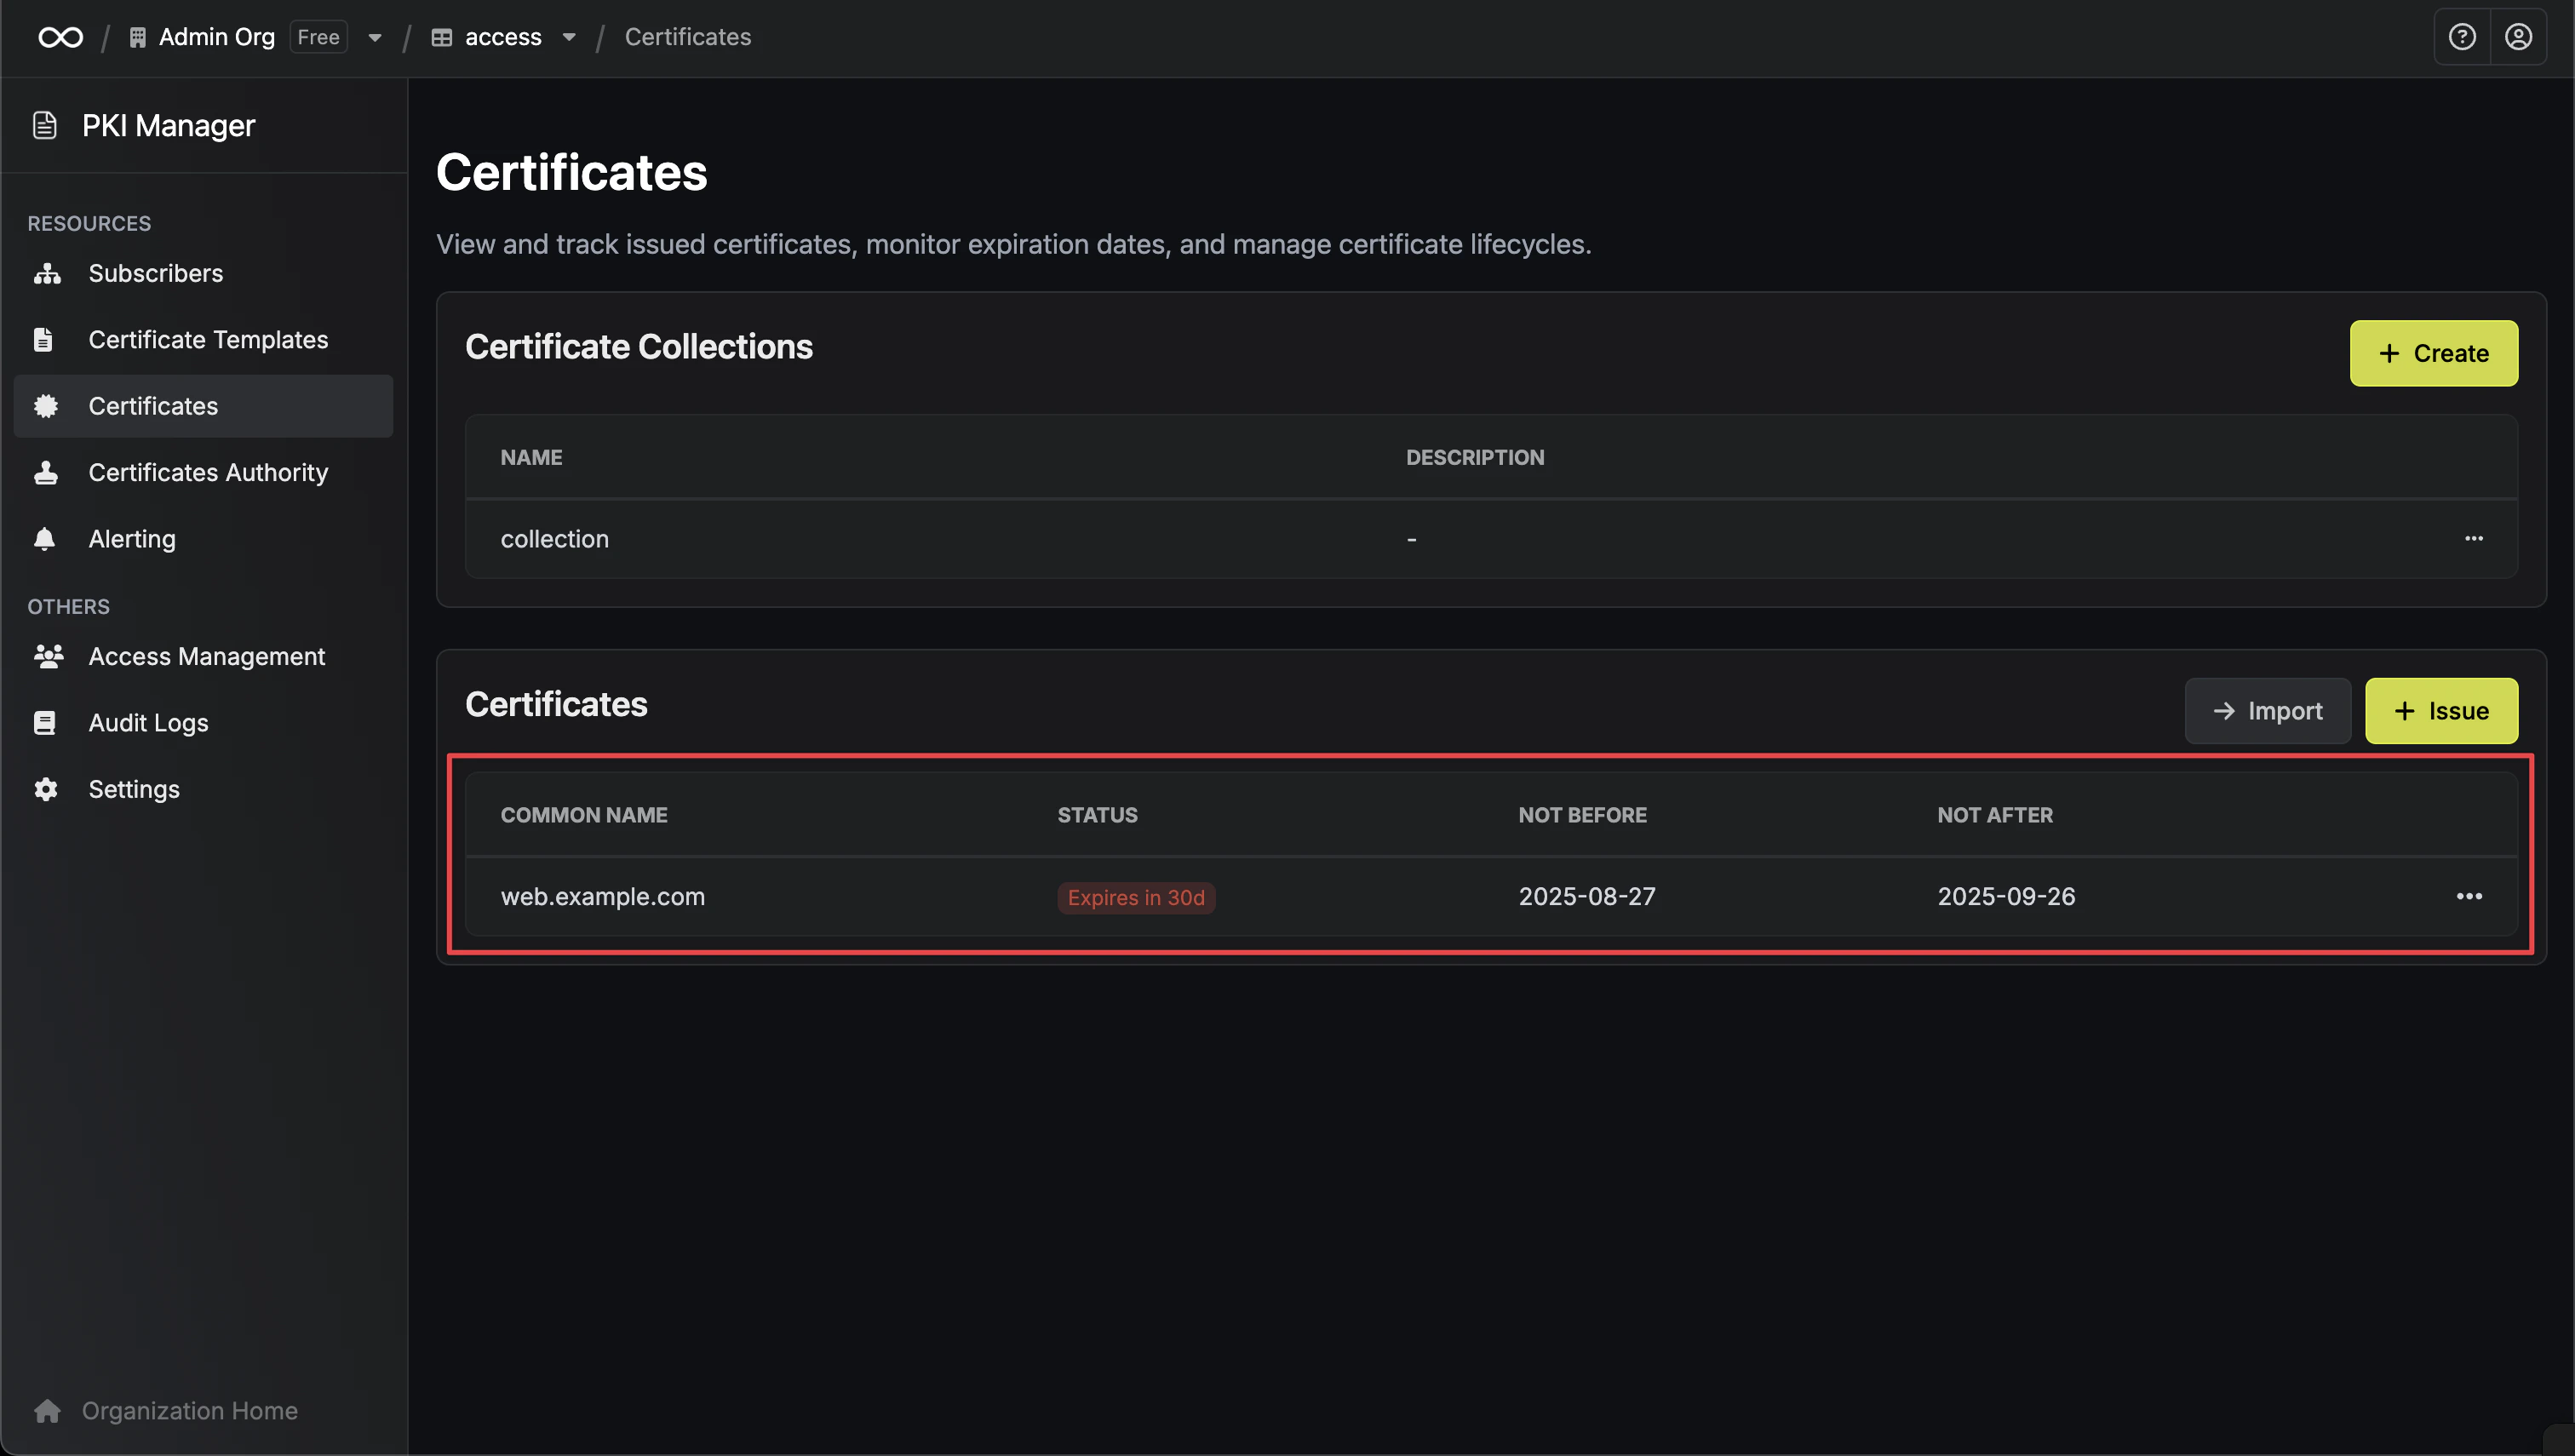Select the collection row name
This screenshot has width=2575, height=1456.
[x=554, y=539]
